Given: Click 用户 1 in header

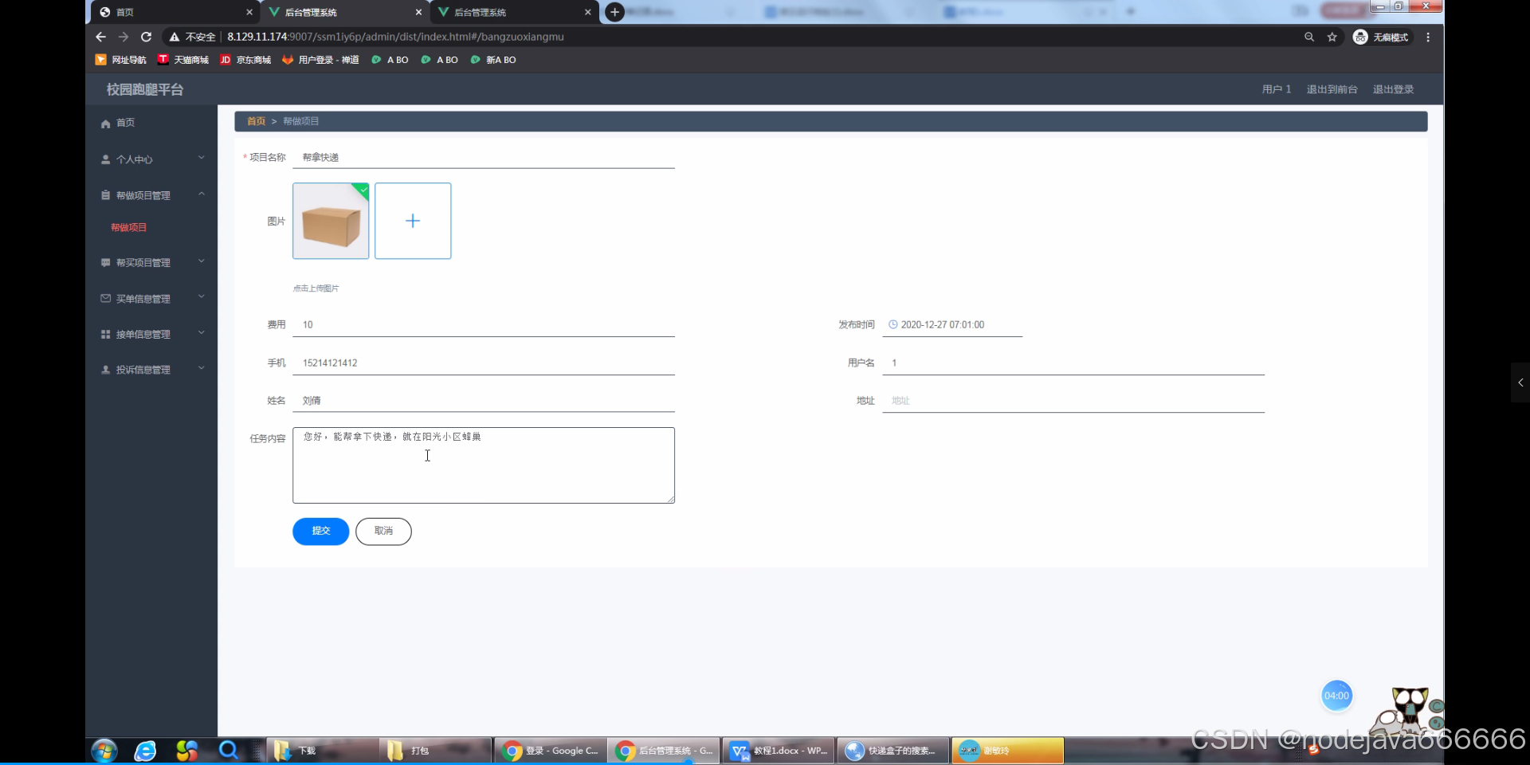Looking at the screenshot, I should (1276, 89).
